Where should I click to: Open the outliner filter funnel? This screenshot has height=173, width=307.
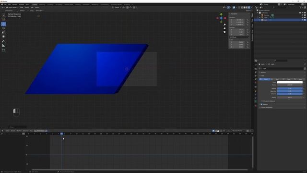pyautogui.click(x=300, y=8)
